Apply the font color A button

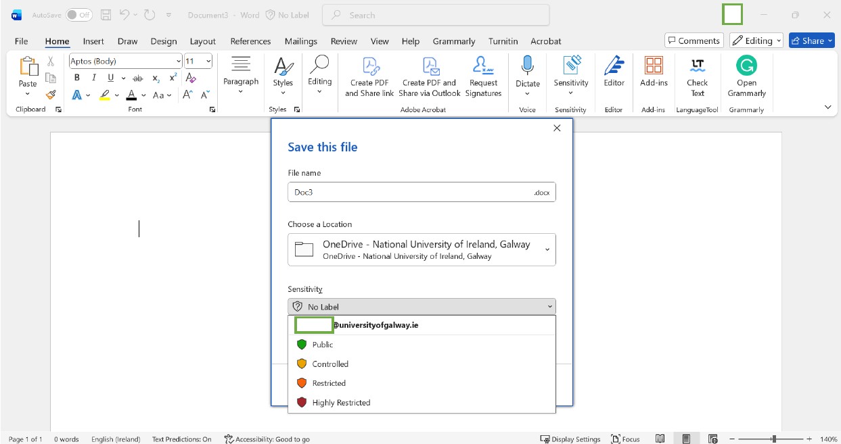[132, 95]
